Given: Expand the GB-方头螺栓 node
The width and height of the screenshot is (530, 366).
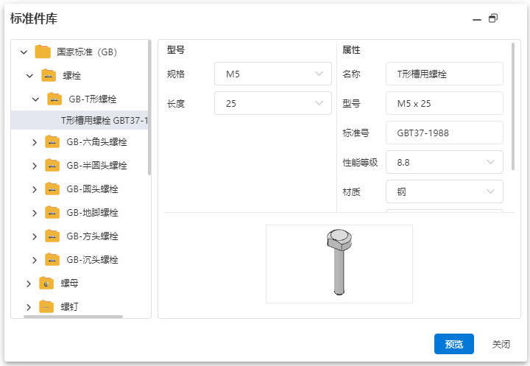Looking at the screenshot, I should tap(34, 236).
